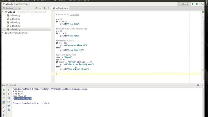Run video5 using the top toolbar play button
208x117 pixels.
193,4
